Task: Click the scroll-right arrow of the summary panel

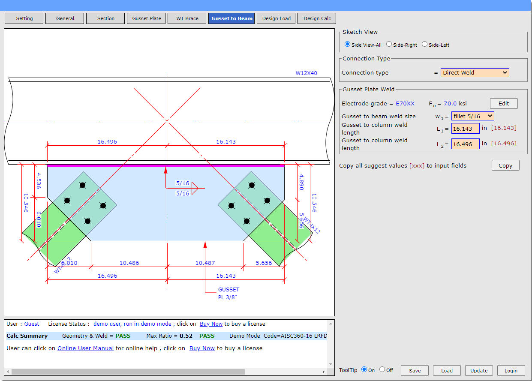Action: (324, 372)
